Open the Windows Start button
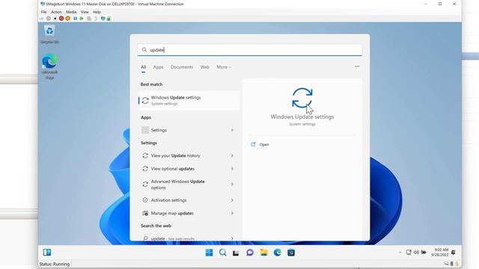This screenshot has width=479, height=269. pos(210,253)
